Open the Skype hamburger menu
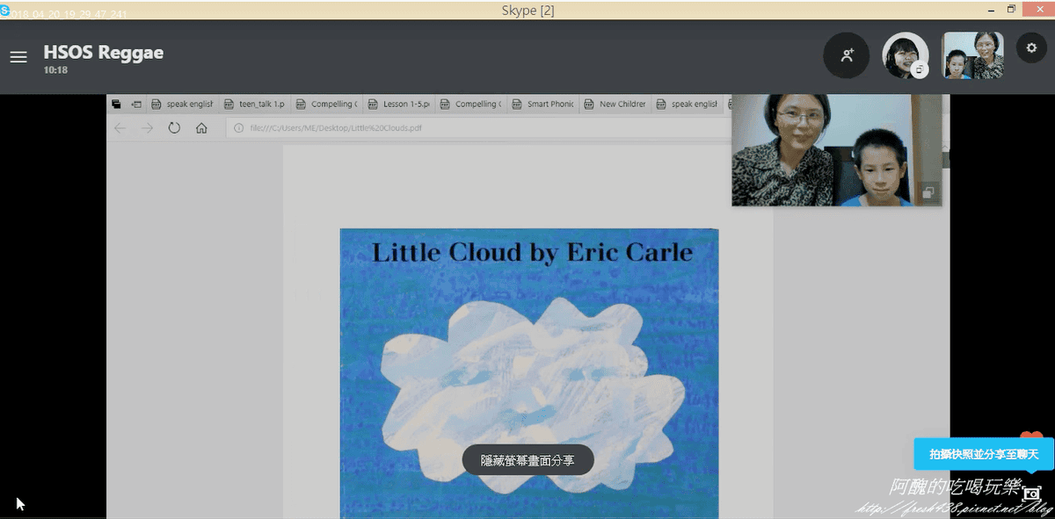The image size is (1055, 519). click(18, 57)
